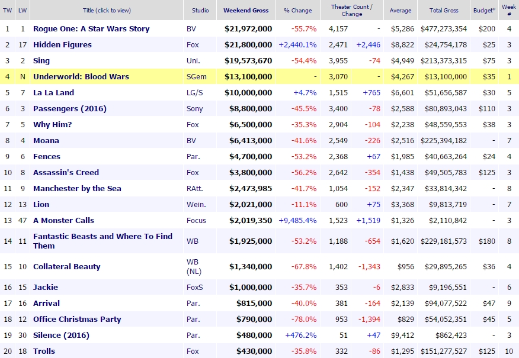This screenshot has height=358, width=519.
Task: Select weekend gross $21,972,000
Action: [x=248, y=29]
